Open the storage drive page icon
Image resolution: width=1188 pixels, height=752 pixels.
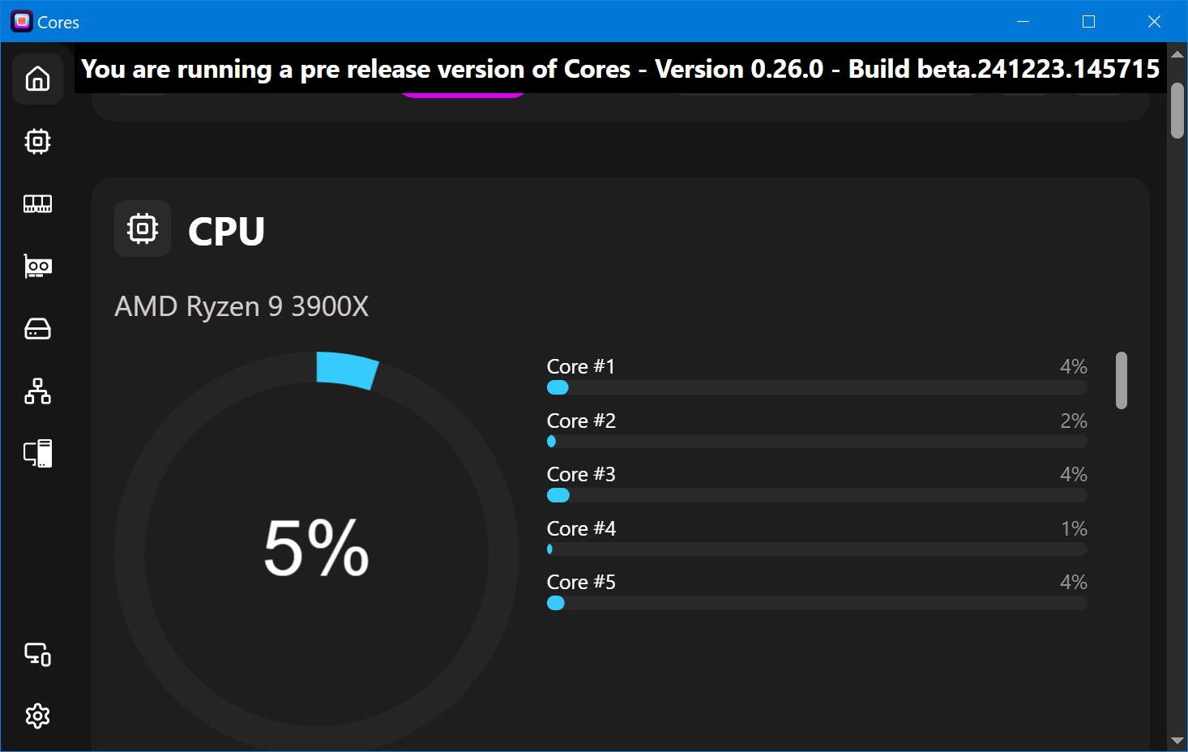pyautogui.click(x=37, y=329)
